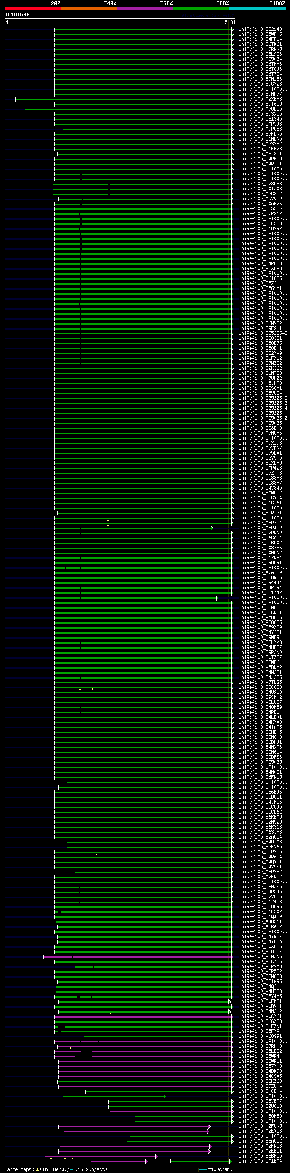This screenshot has width=290, height=1173.
Task: Open hit UniRef100_O82143
Action: tap(260, 29)
